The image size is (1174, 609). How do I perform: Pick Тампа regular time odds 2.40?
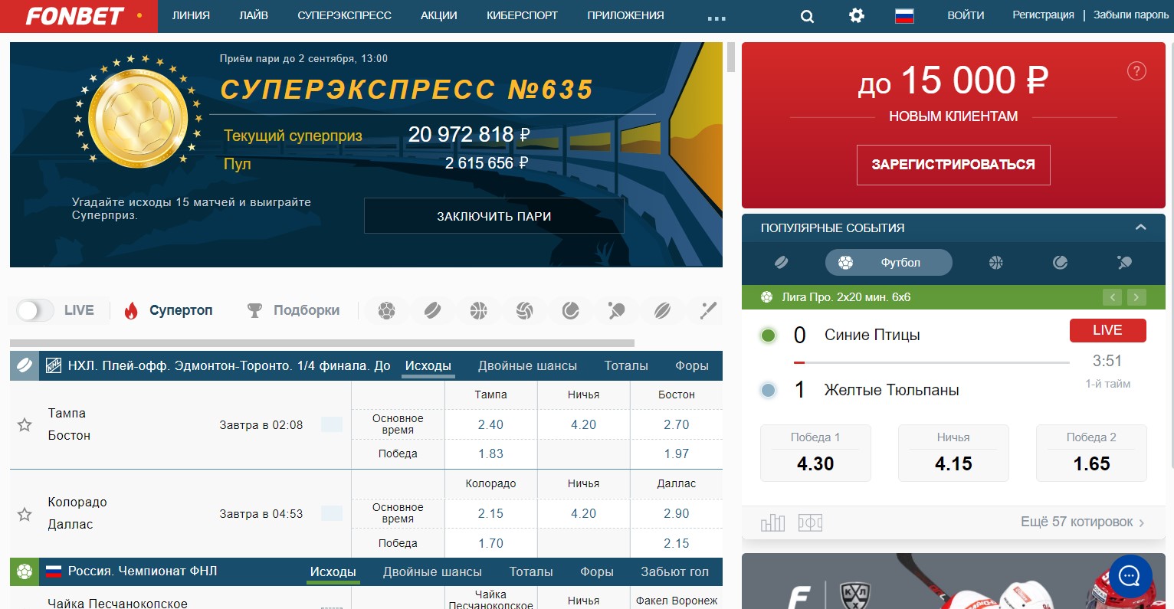point(490,424)
